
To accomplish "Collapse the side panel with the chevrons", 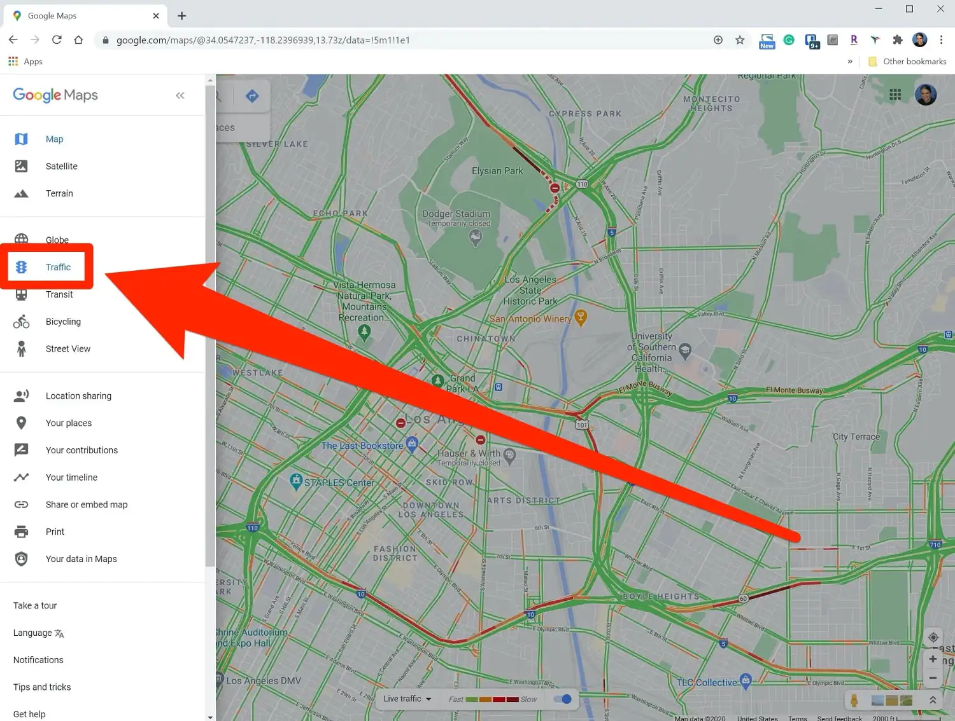I will [x=180, y=95].
